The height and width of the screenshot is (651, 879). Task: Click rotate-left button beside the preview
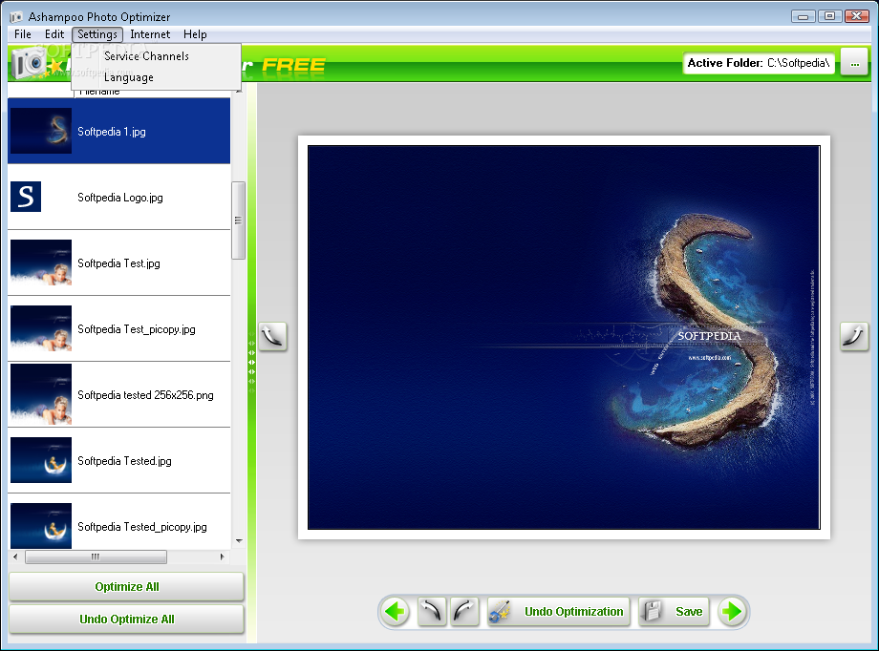click(x=272, y=337)
